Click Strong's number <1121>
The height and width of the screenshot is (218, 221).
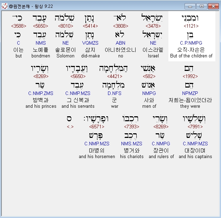(x=191, y=26)
